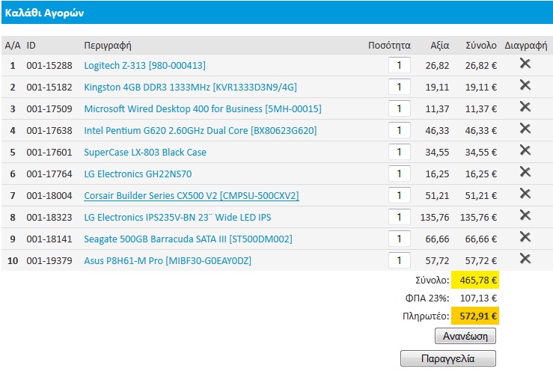Delete the Logitech Z-313 item from cart

point(525,64)
